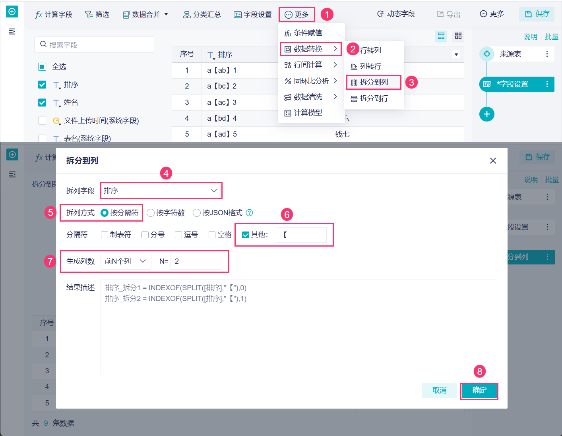The image size is (562, 436).
Task: Open *字段设置 node options menu
Action: pyautogui.click(x=547, y=84)
